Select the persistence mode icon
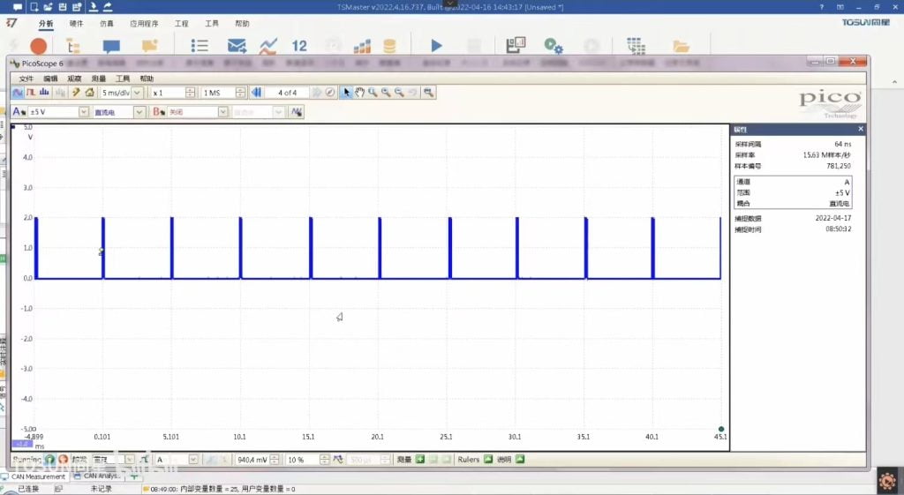The width and height of the screenshot is (904, 495). (x=31, y=93)
